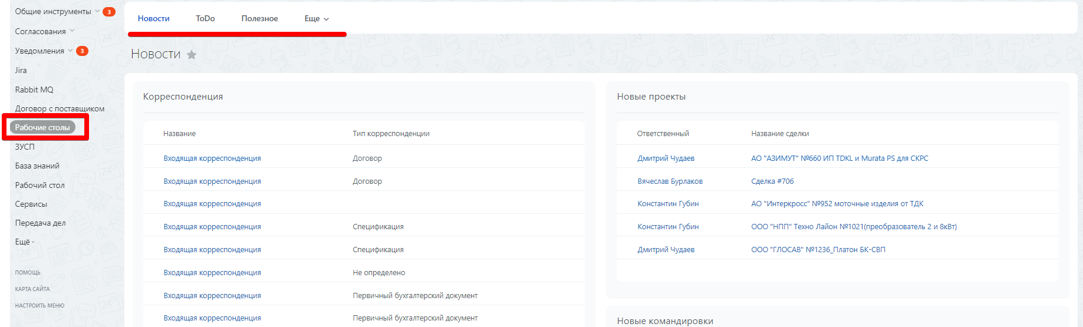Open Входящая корреспонденция with type Не определено
This screenshot has height=327, width=1083.
pyautogui.click(x=212, y=273)
